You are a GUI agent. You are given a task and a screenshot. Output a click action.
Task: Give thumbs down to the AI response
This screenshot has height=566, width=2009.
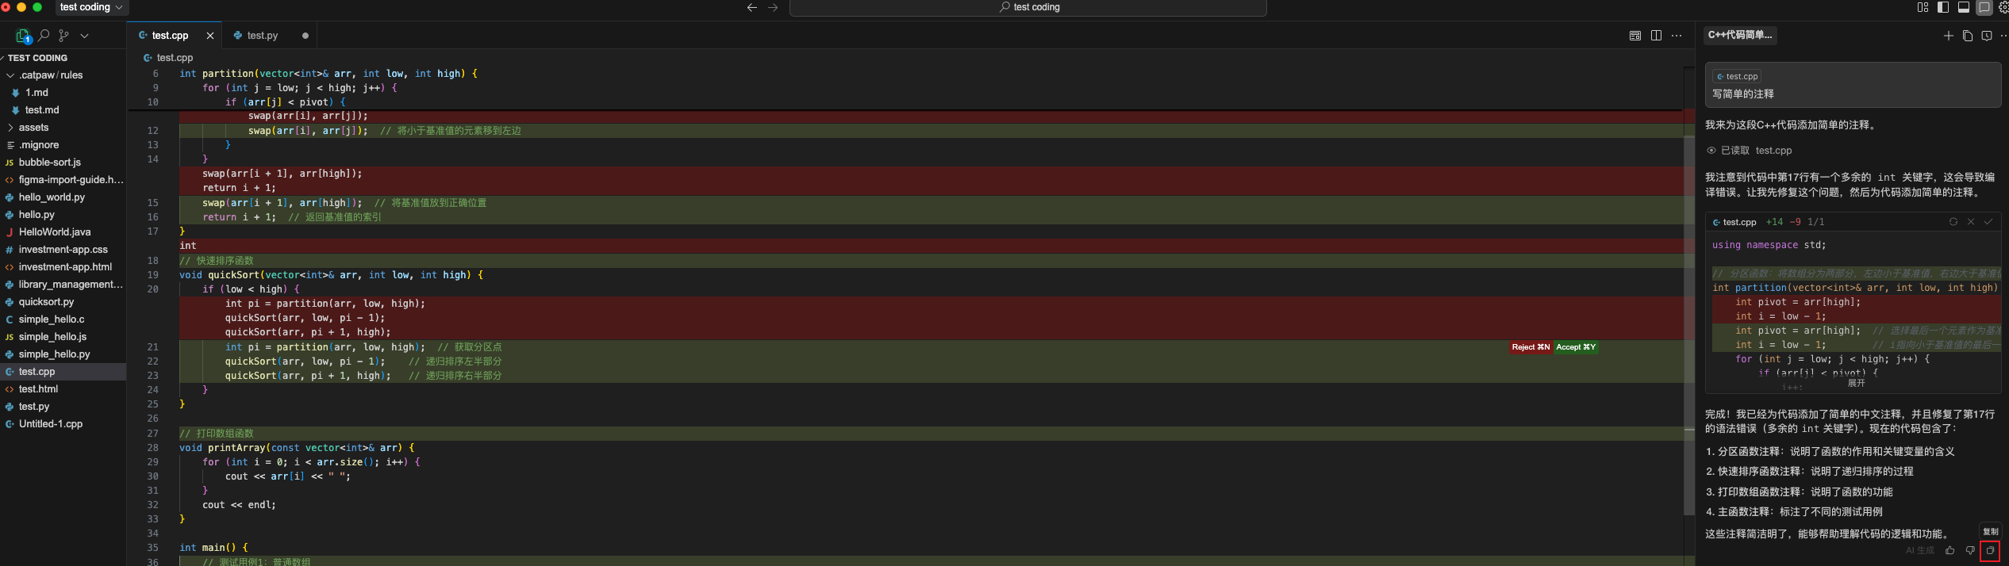[x=1969, y=550]
